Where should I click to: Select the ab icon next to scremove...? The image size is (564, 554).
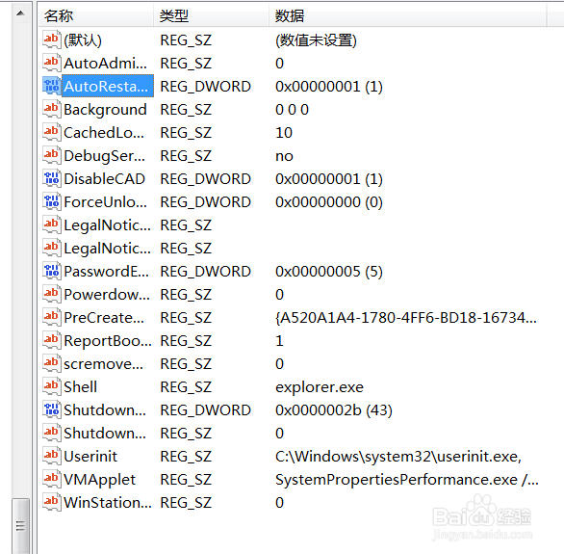[x=51, y=363]
